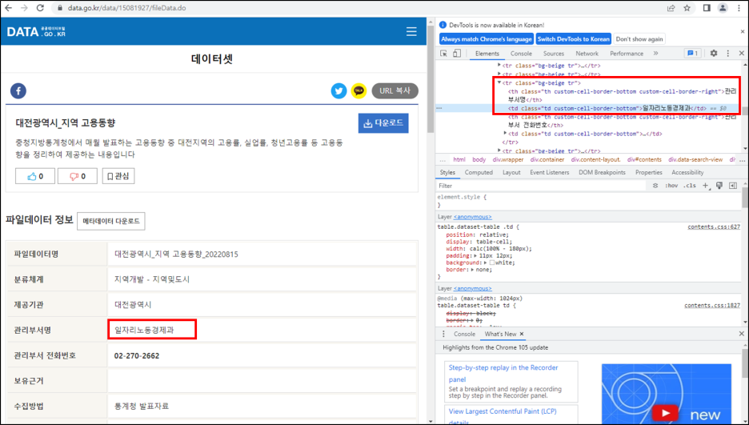Open the browser side panel icon
The height and width of the screenshot is (425, 749).
pyautogui.click(x=707, y=8)
